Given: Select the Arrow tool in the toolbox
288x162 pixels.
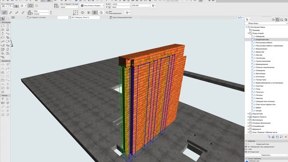Looking at the screenshot, I should pos(3,19).
